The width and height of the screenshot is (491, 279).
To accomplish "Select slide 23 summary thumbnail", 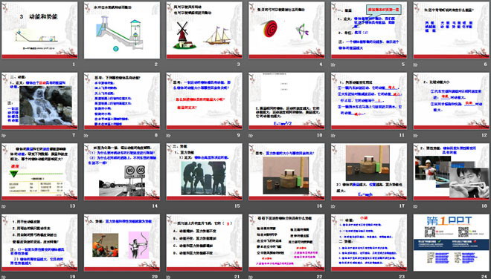I will coord(369,243).
